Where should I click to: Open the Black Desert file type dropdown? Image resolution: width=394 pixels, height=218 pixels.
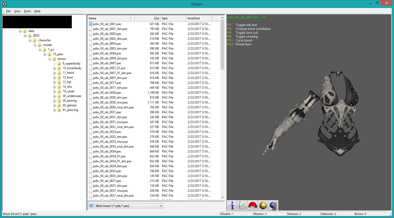160,206
